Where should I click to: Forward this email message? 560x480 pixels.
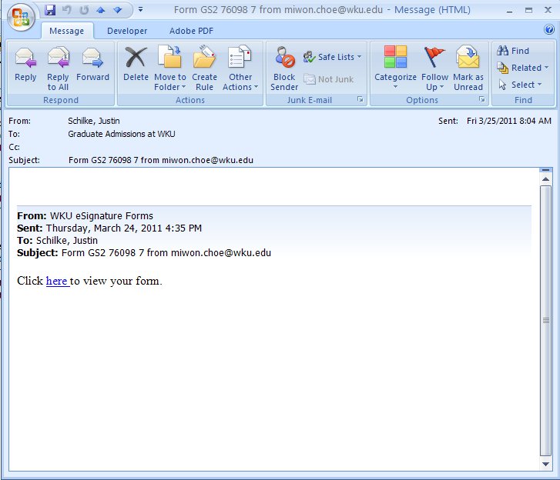[92, 66]
